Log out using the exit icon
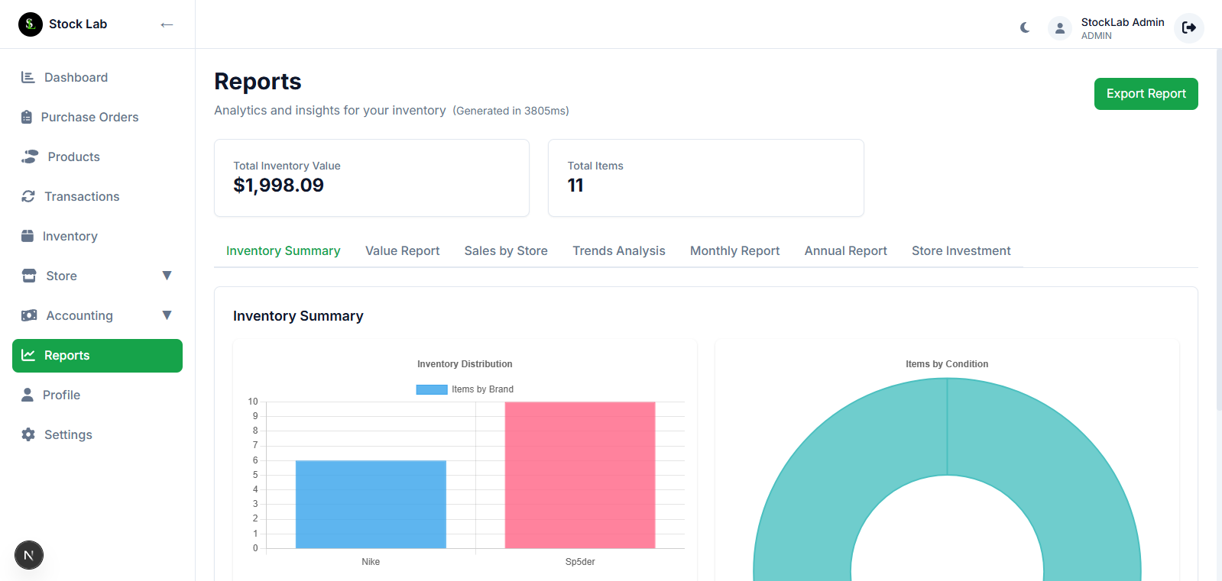 pos(1189,28)
